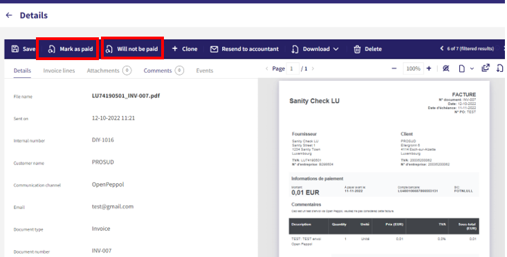The height and width of the screenshot is (257, 507).
Task: Delete invoice with trash icon
Action: [368, 49]
